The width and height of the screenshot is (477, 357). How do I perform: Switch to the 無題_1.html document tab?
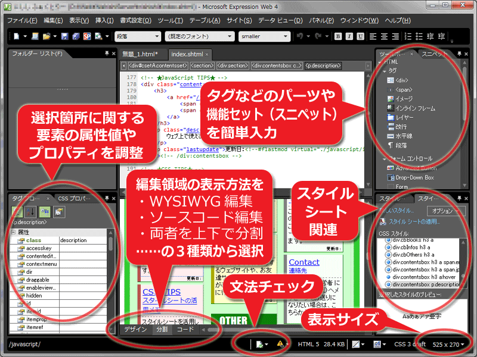[x=140, y=54]
